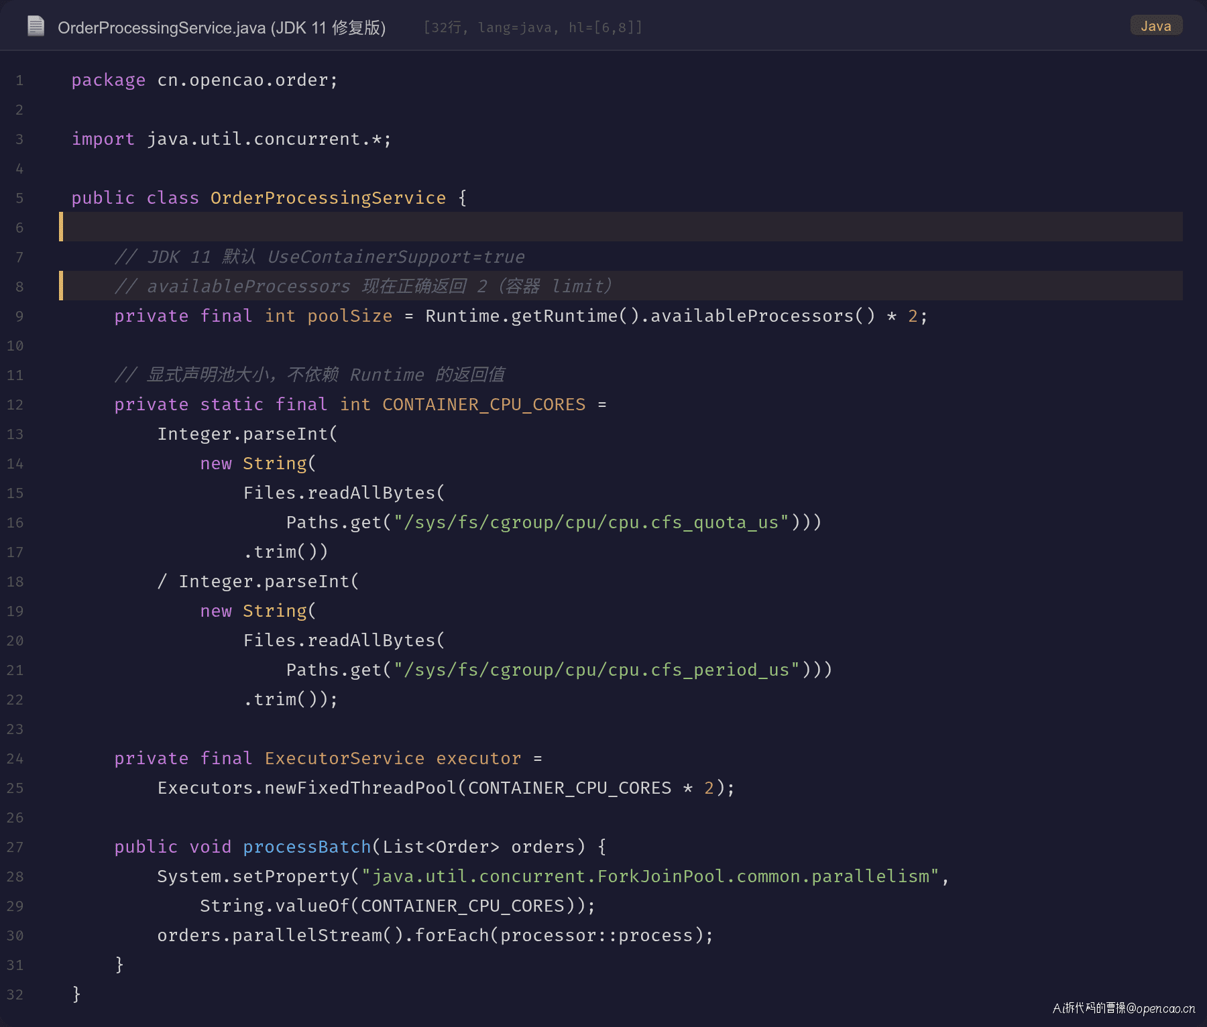This screenshot has height=1027, width=1207.
Task: Click the processBatch method name
Action: pos(306,847)
